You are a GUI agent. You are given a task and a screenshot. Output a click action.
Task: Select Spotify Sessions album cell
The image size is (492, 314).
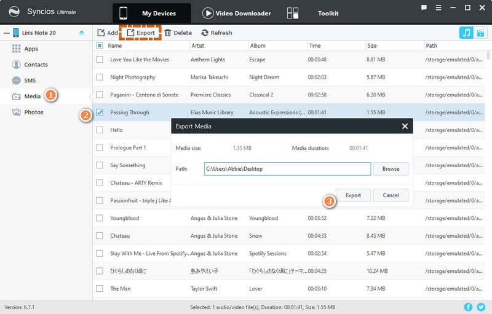(x=268, y=254)
